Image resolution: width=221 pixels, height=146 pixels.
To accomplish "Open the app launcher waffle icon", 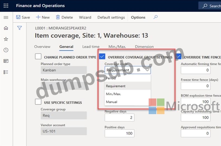I will (x=6, y=6).
